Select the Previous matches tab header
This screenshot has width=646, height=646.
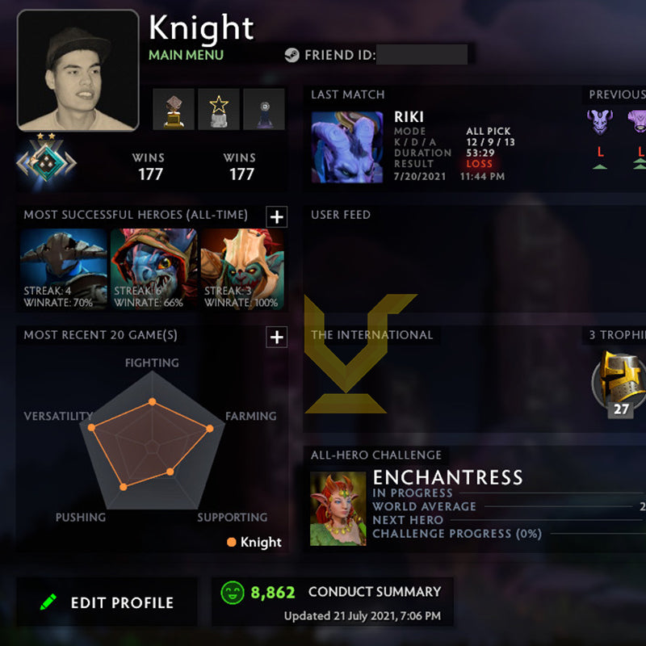point(617,94)
